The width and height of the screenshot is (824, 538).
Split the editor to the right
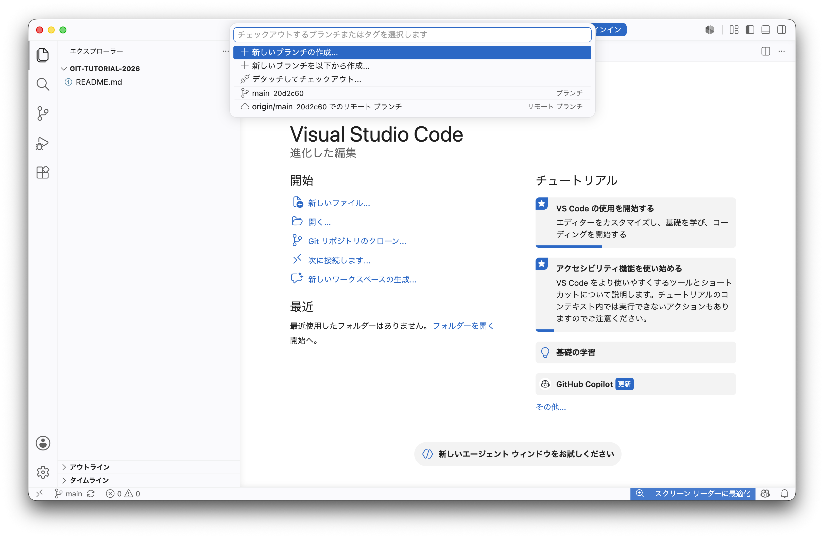[x=766, y=51]
